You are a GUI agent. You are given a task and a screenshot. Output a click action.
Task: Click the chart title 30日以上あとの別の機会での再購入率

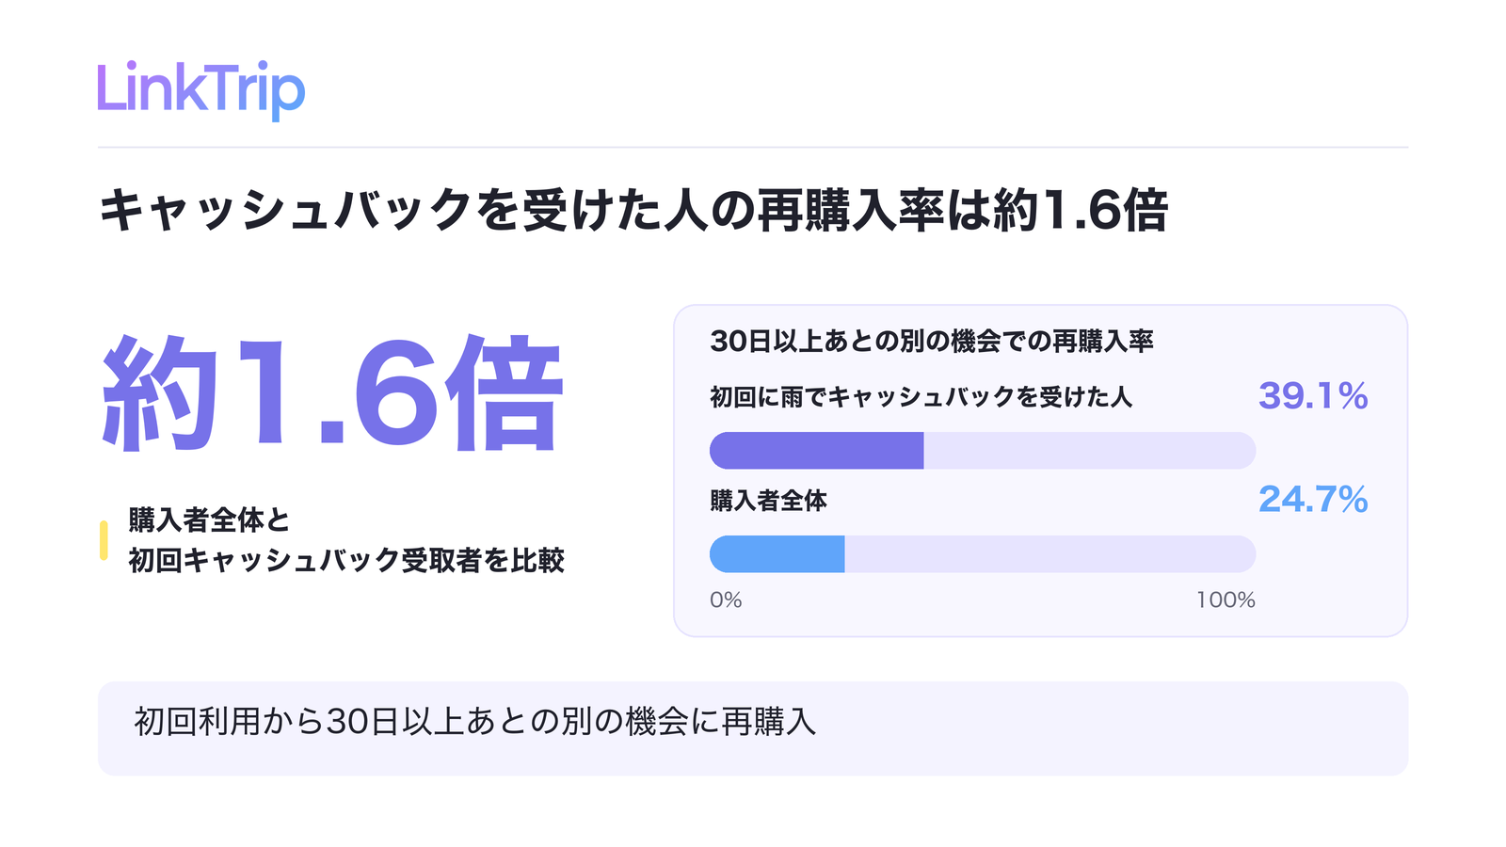point(932,341)
